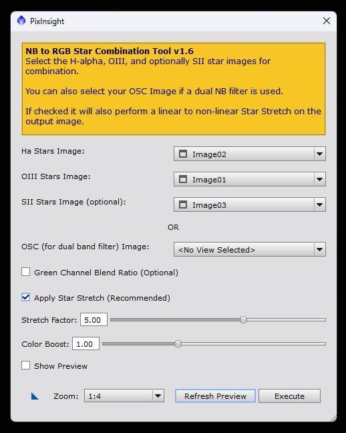346x433 pixels.
Task: Click the 'NB to RGB Star Combination Tool v1.6' heading
Action: coord(110,51)
